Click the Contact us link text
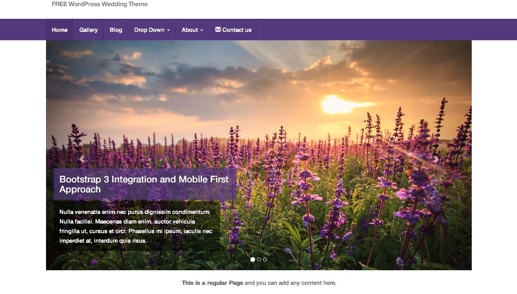Viewport: 517px width, 294px height. pyautogui.click(x=237, y=30)
